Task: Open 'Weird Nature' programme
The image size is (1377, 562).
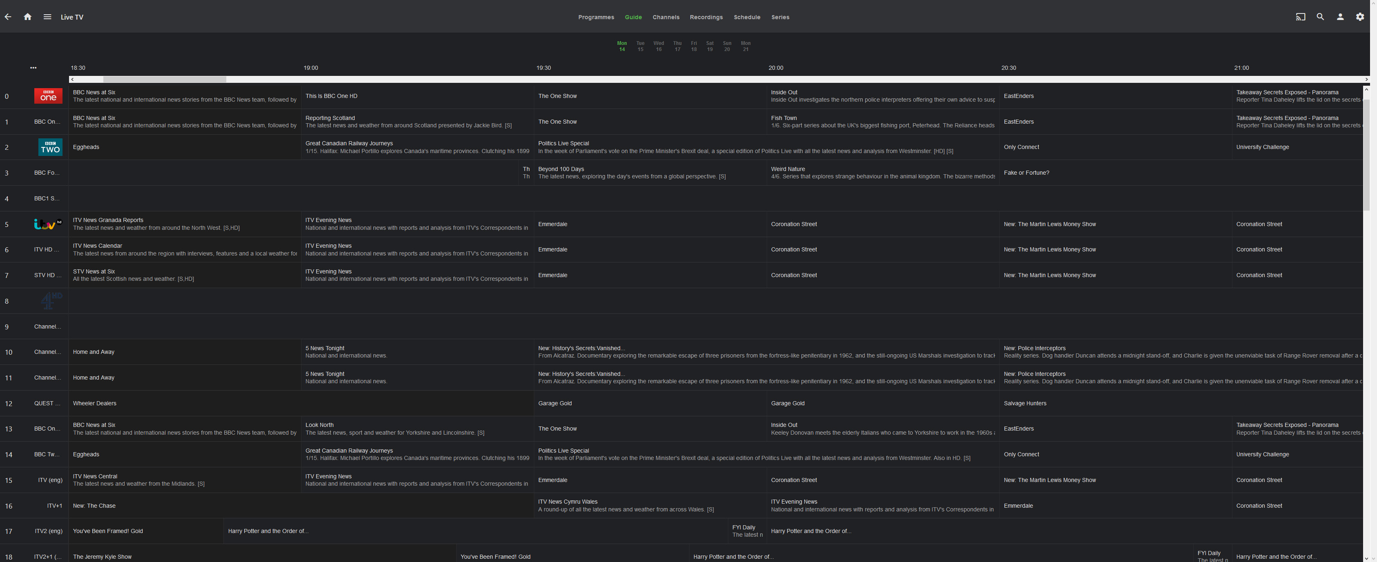Action: [883, 173]
